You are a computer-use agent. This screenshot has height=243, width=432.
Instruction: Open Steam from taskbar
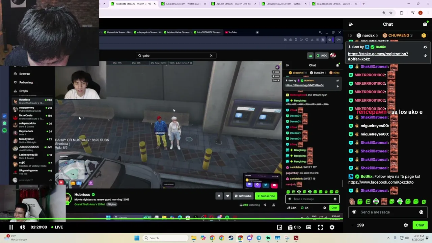(x=231, y=238)
